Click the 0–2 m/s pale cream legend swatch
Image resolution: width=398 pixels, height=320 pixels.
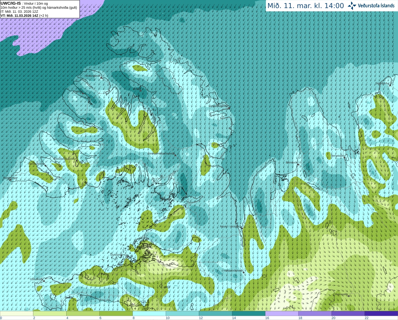click(x=16, y=313)
